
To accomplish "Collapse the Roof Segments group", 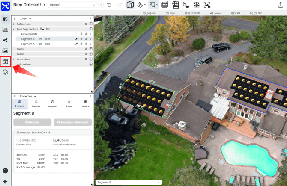I will pyautogui.click(x=14, y=29).
